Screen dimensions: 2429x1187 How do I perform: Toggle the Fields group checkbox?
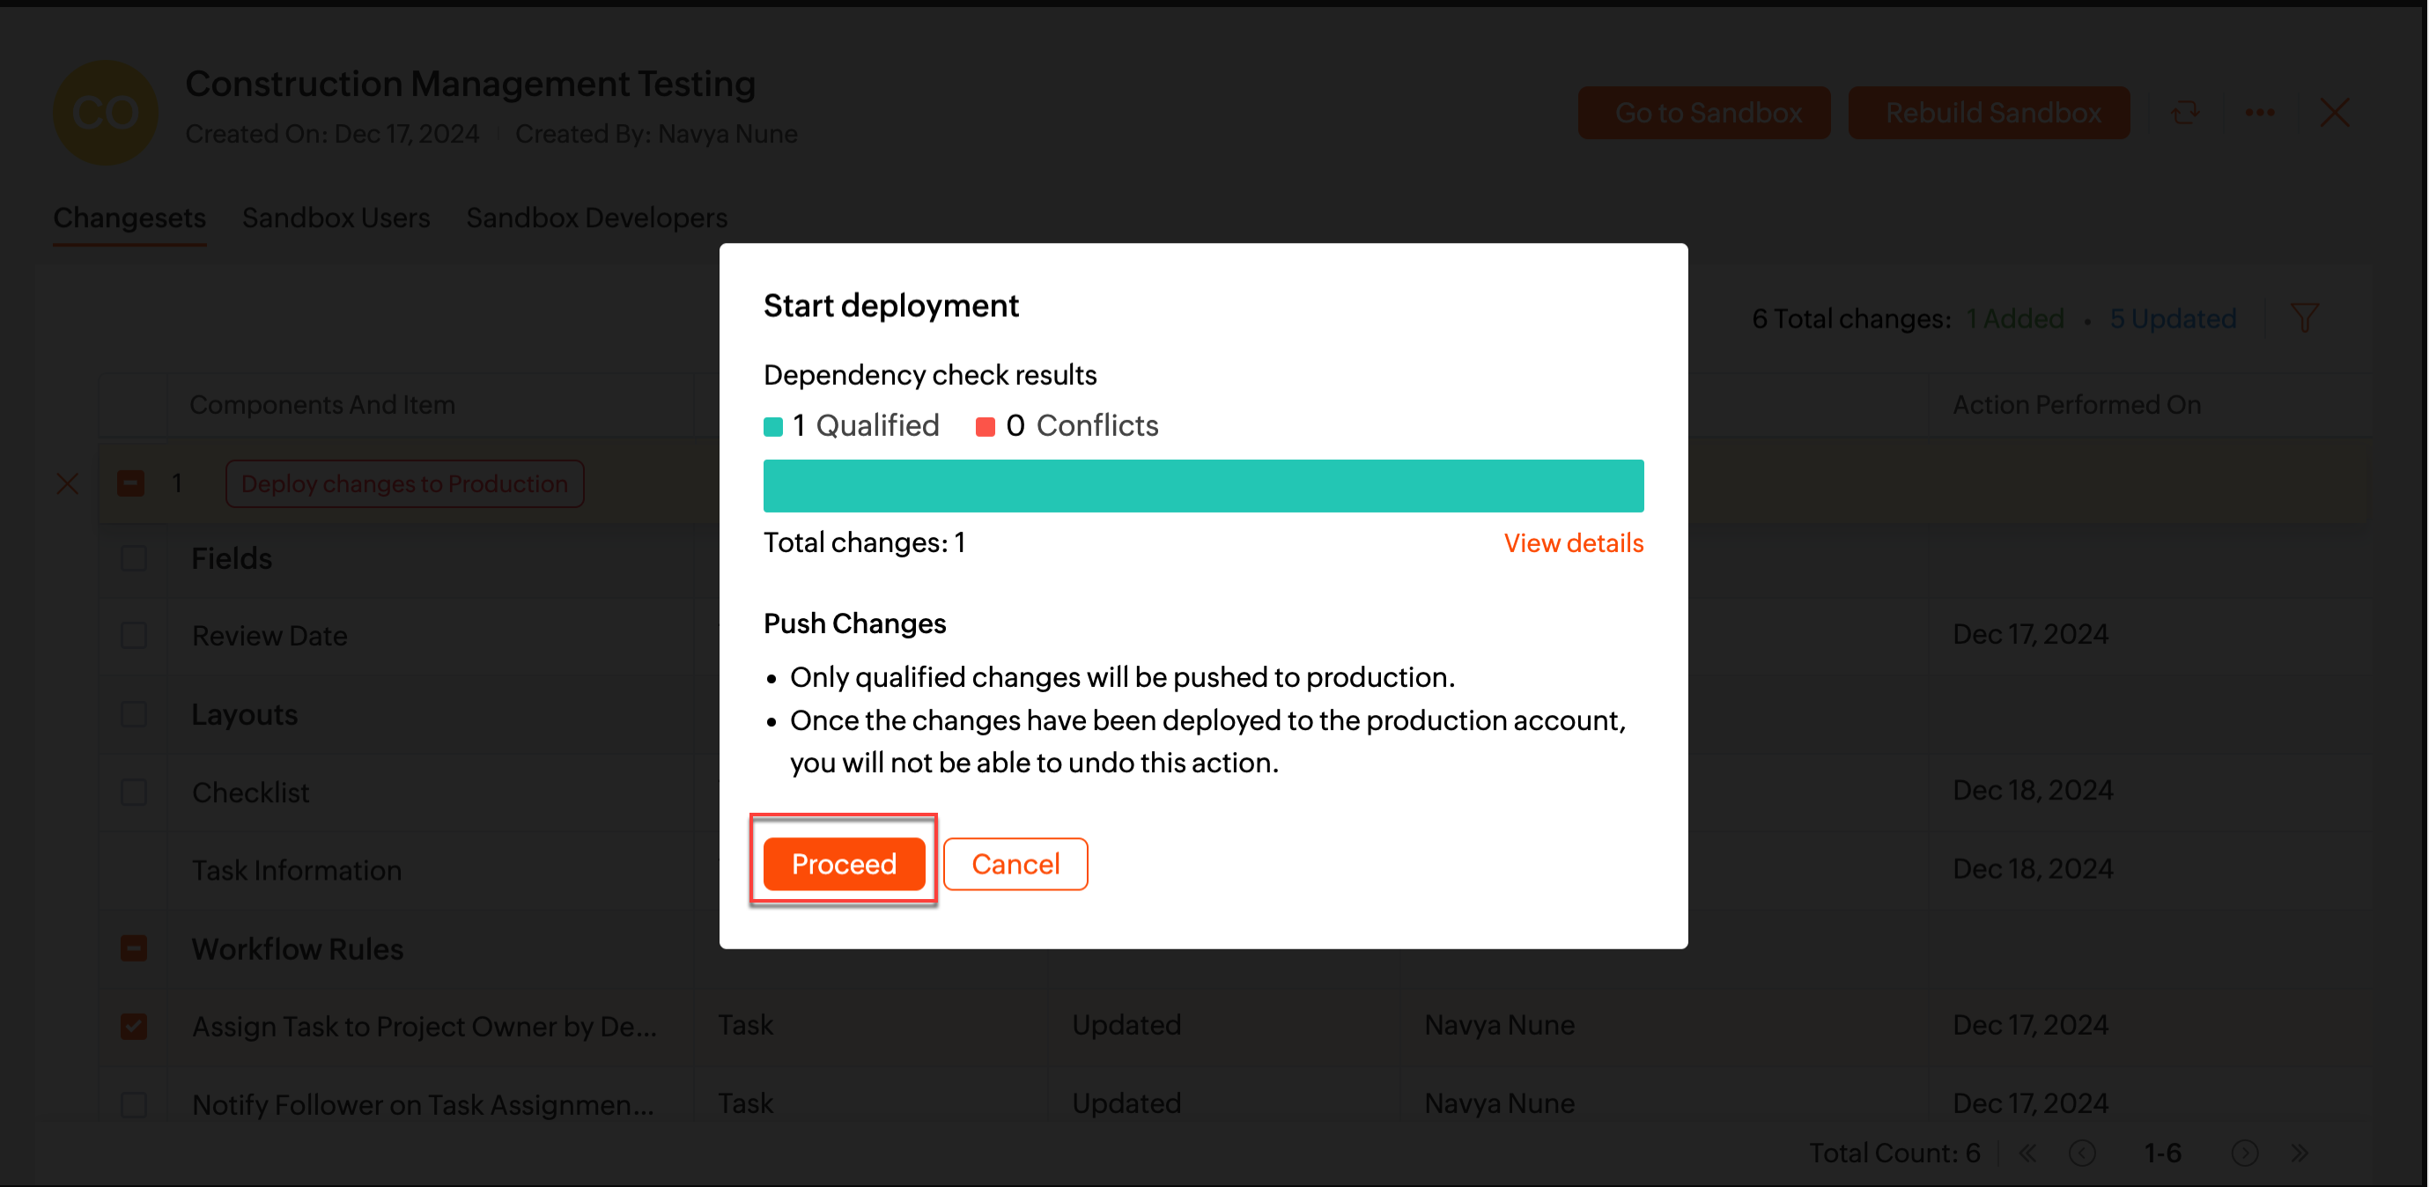point(134,558)
